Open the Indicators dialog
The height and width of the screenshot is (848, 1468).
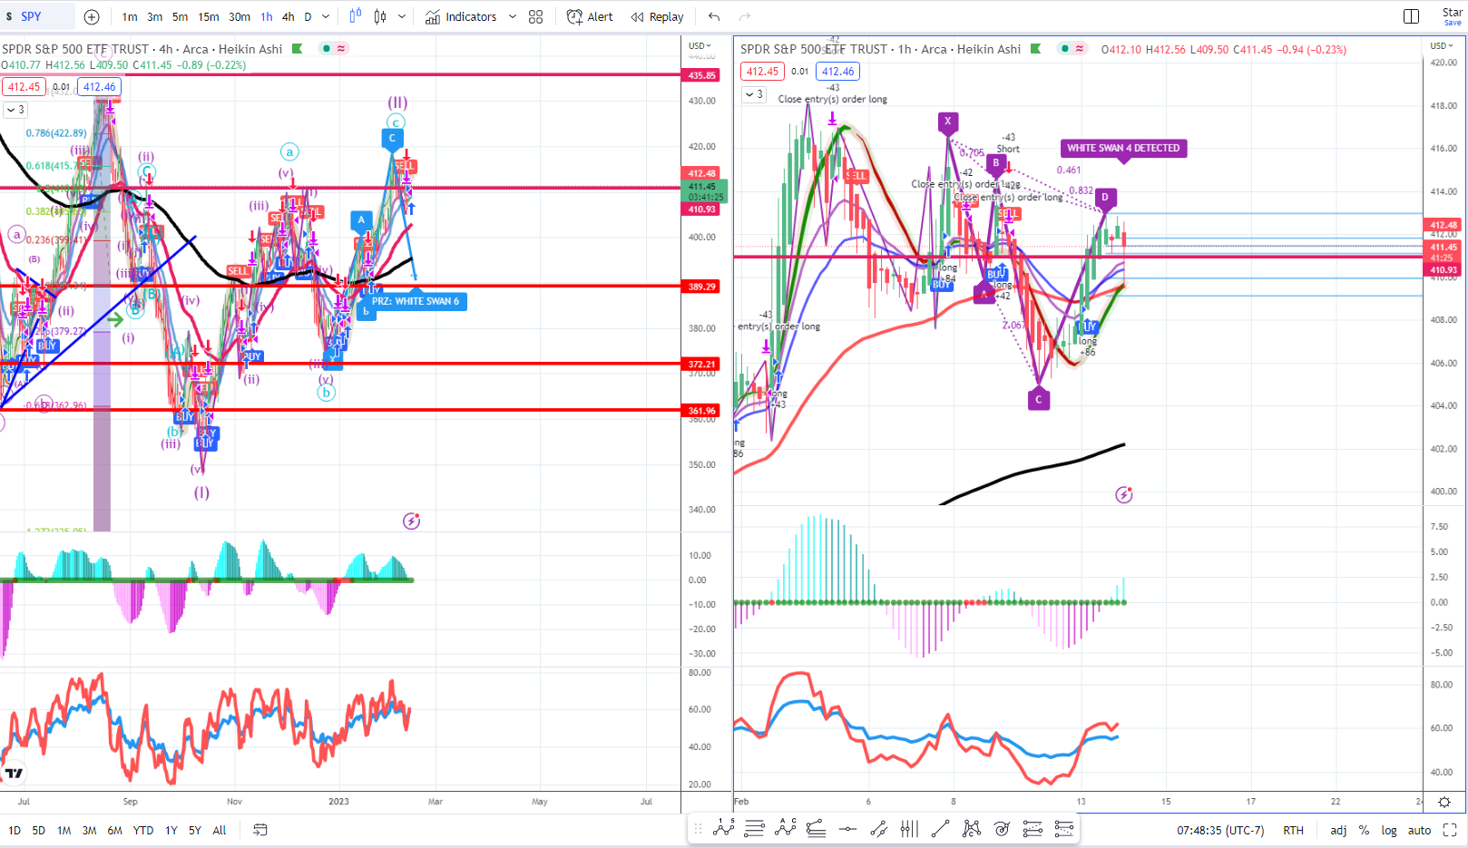[x=461, y=16]
